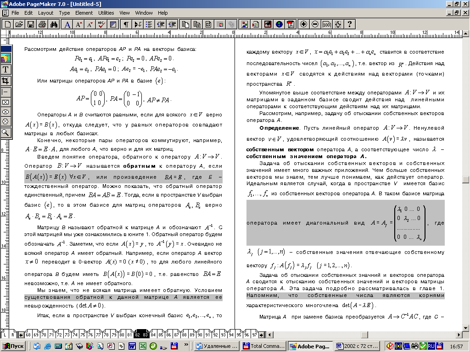The image size is (470, 352).
Task: Open Character Specs with blue A icon
Action: pos(68,24)
